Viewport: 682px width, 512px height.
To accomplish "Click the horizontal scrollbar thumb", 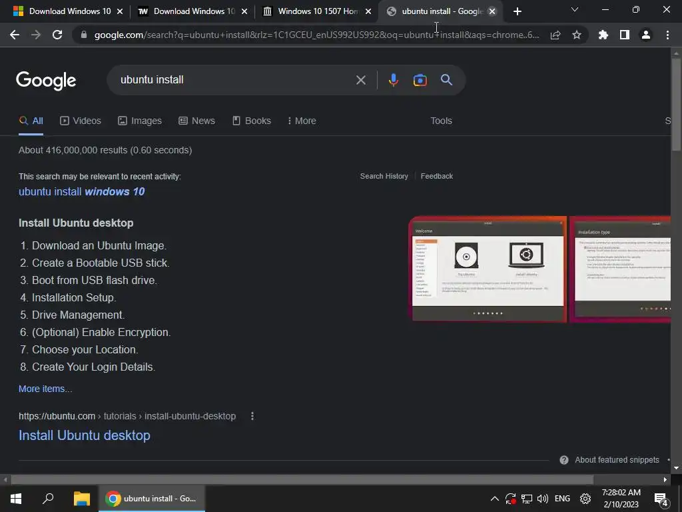I will pyautogui.click(x=302, y=479).
